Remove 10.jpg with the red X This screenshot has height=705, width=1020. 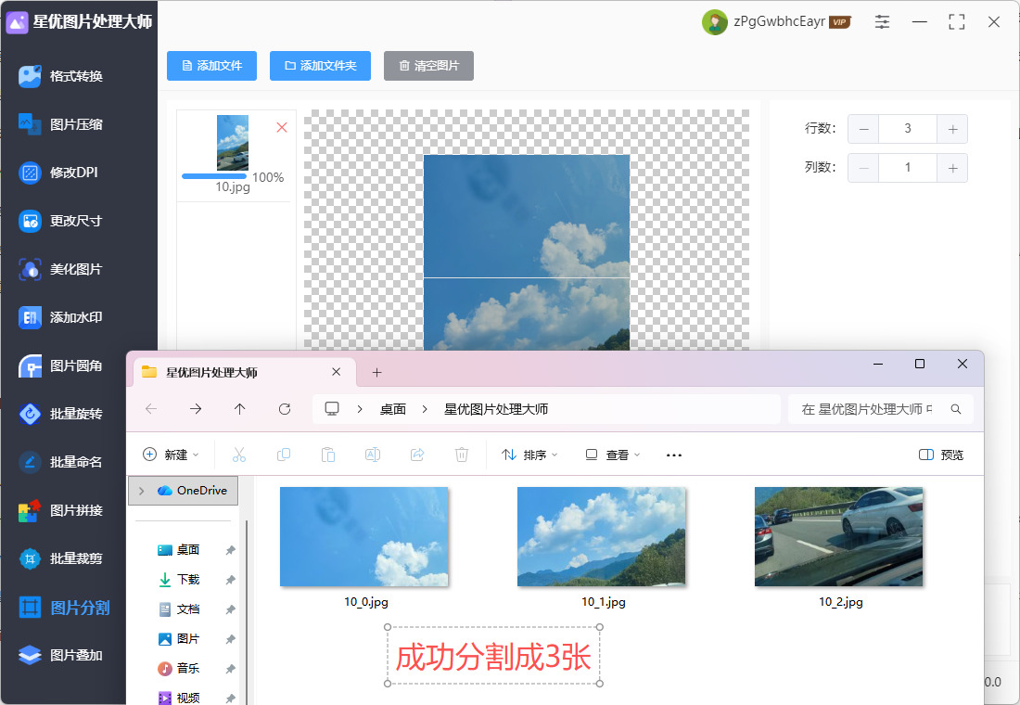[x=282, y=128]
